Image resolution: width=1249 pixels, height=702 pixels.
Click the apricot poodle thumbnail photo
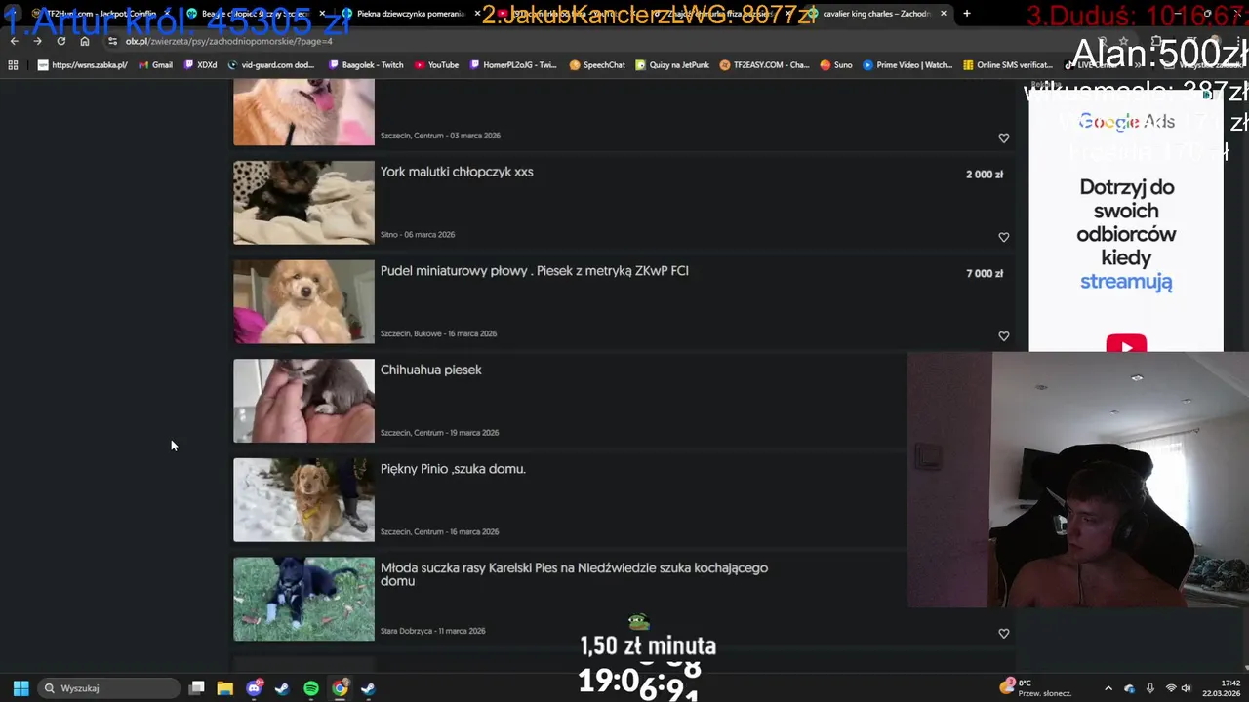(x=303, y=302)
